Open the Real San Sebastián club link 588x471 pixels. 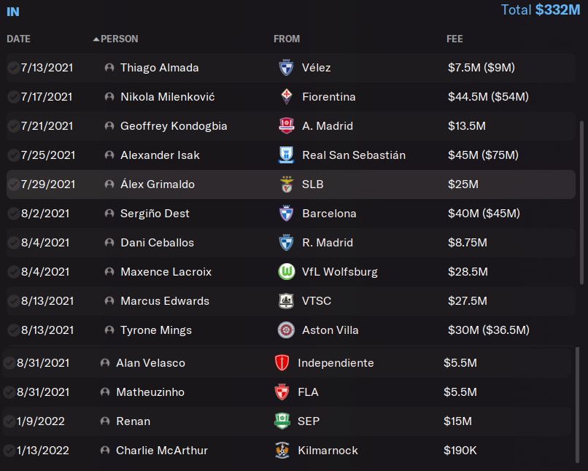pos(354,155)
